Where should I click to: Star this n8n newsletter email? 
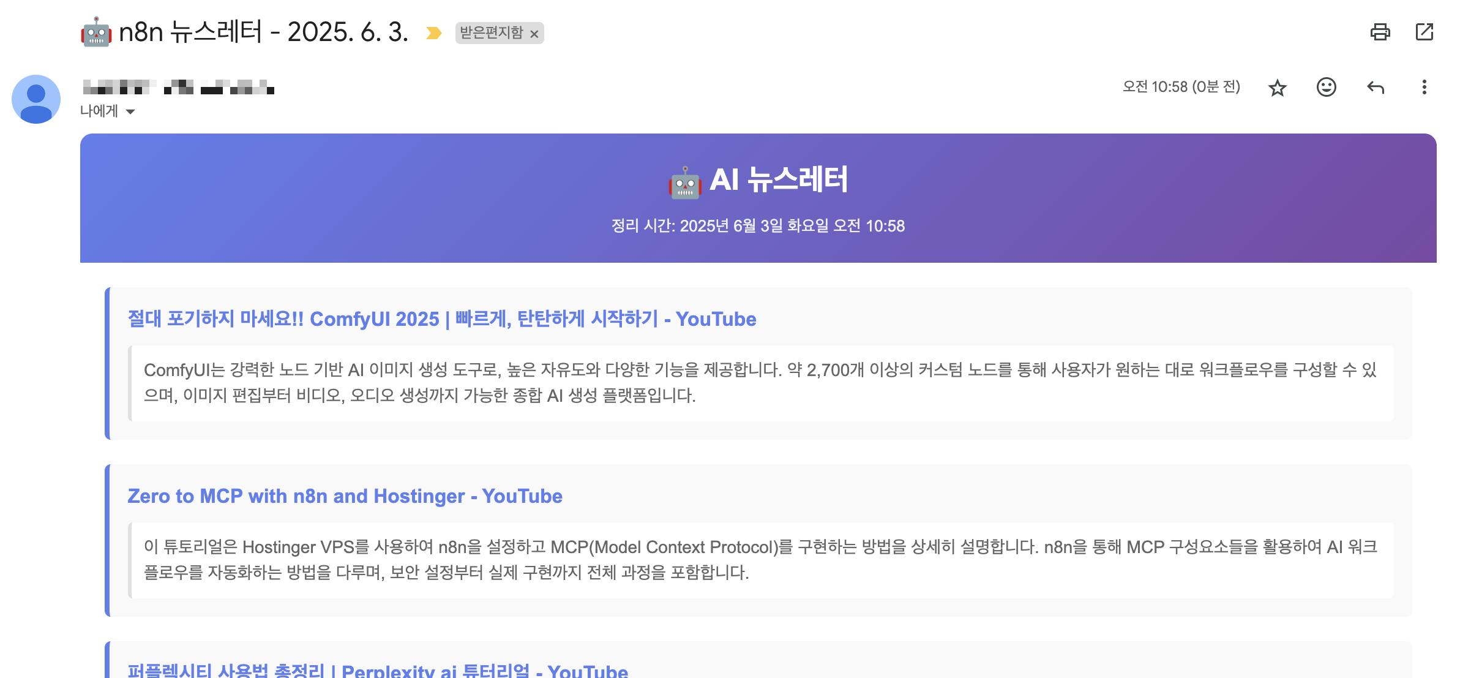pos(1277,88)
